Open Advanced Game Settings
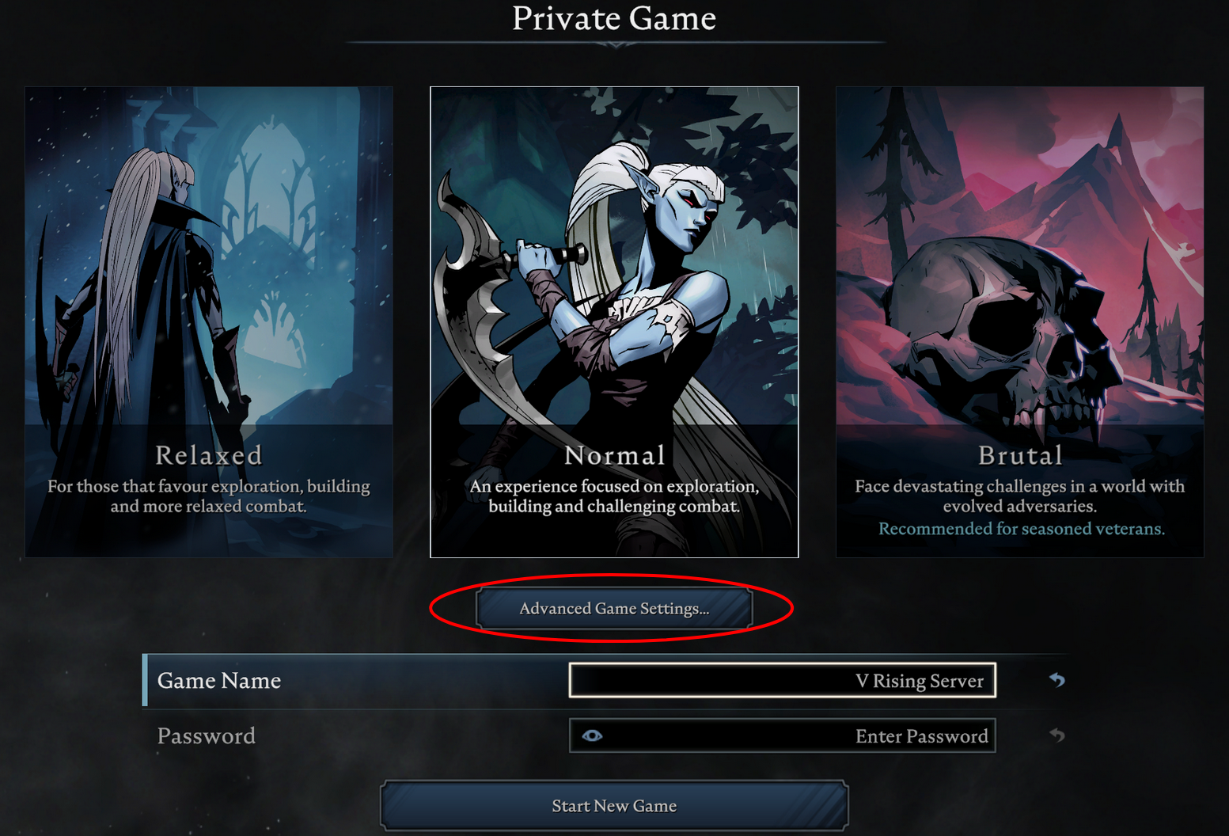The width and height of the screenshot is (1229, 836). click(614, 608)
